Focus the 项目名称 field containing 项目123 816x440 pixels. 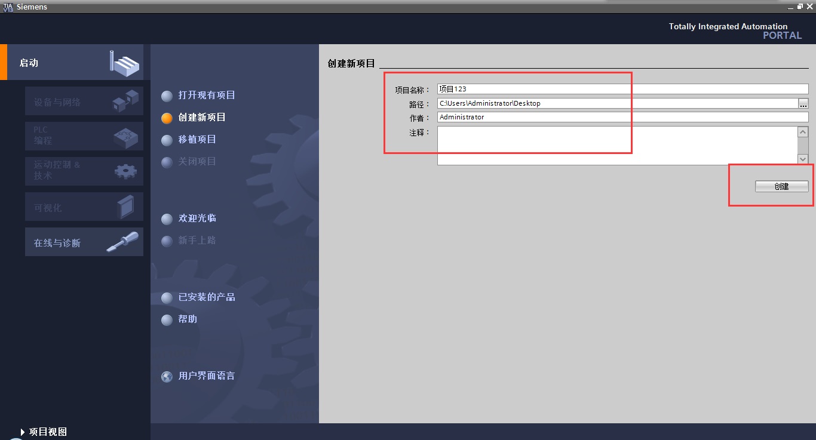click(x=622, y=89)
